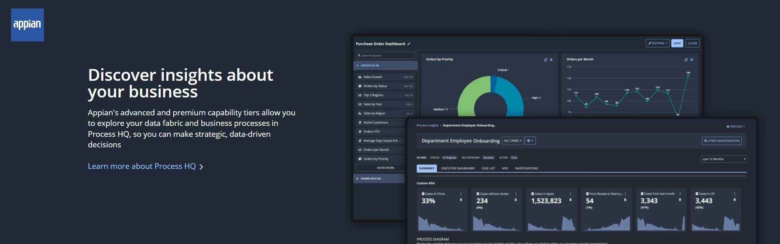The width and height of the screenshot is (780, 244).
Task: Pin the Cases from last month KPI card
Action: click(680, 200)
